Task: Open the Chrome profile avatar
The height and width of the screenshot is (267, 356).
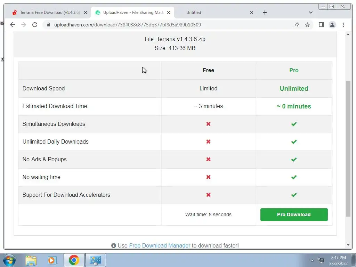Action: tap(332, 25)
